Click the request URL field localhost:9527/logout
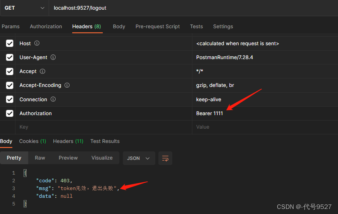338x214 pixels. pyautogui.click(x=194, y=8)
